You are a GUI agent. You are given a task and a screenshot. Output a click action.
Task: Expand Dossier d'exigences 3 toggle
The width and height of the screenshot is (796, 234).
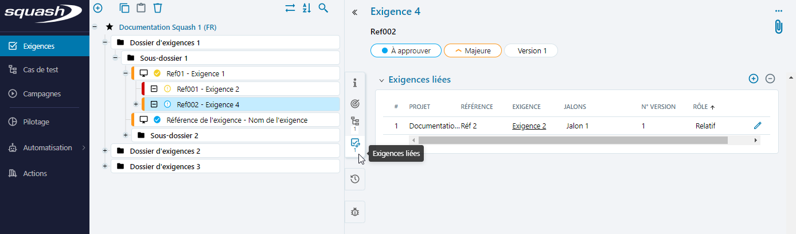point(104,166)
